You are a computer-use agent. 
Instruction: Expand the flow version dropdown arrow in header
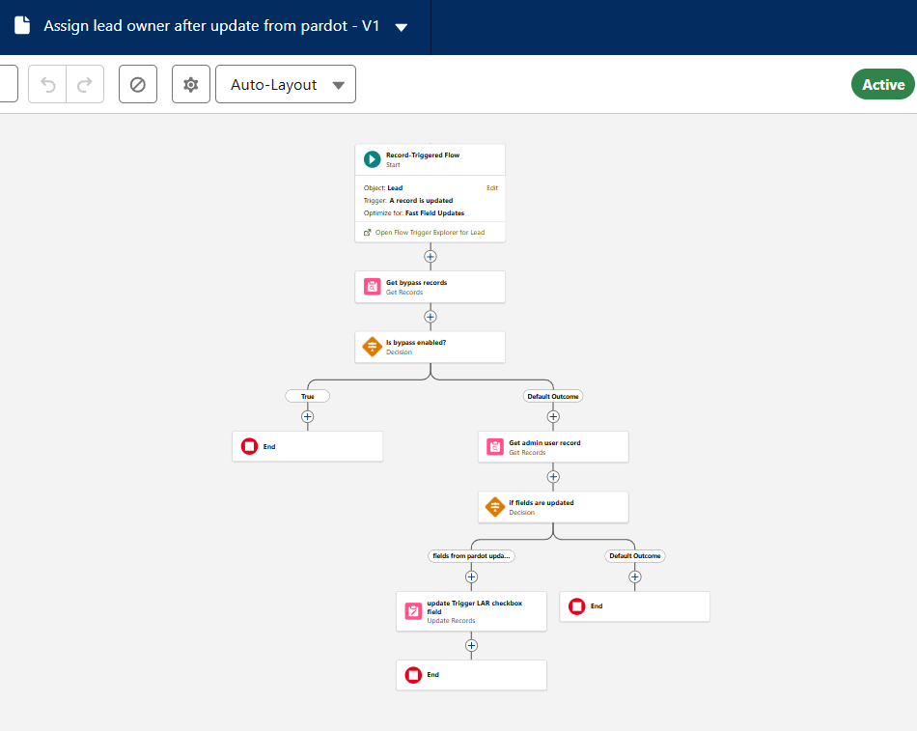point(402,27)
